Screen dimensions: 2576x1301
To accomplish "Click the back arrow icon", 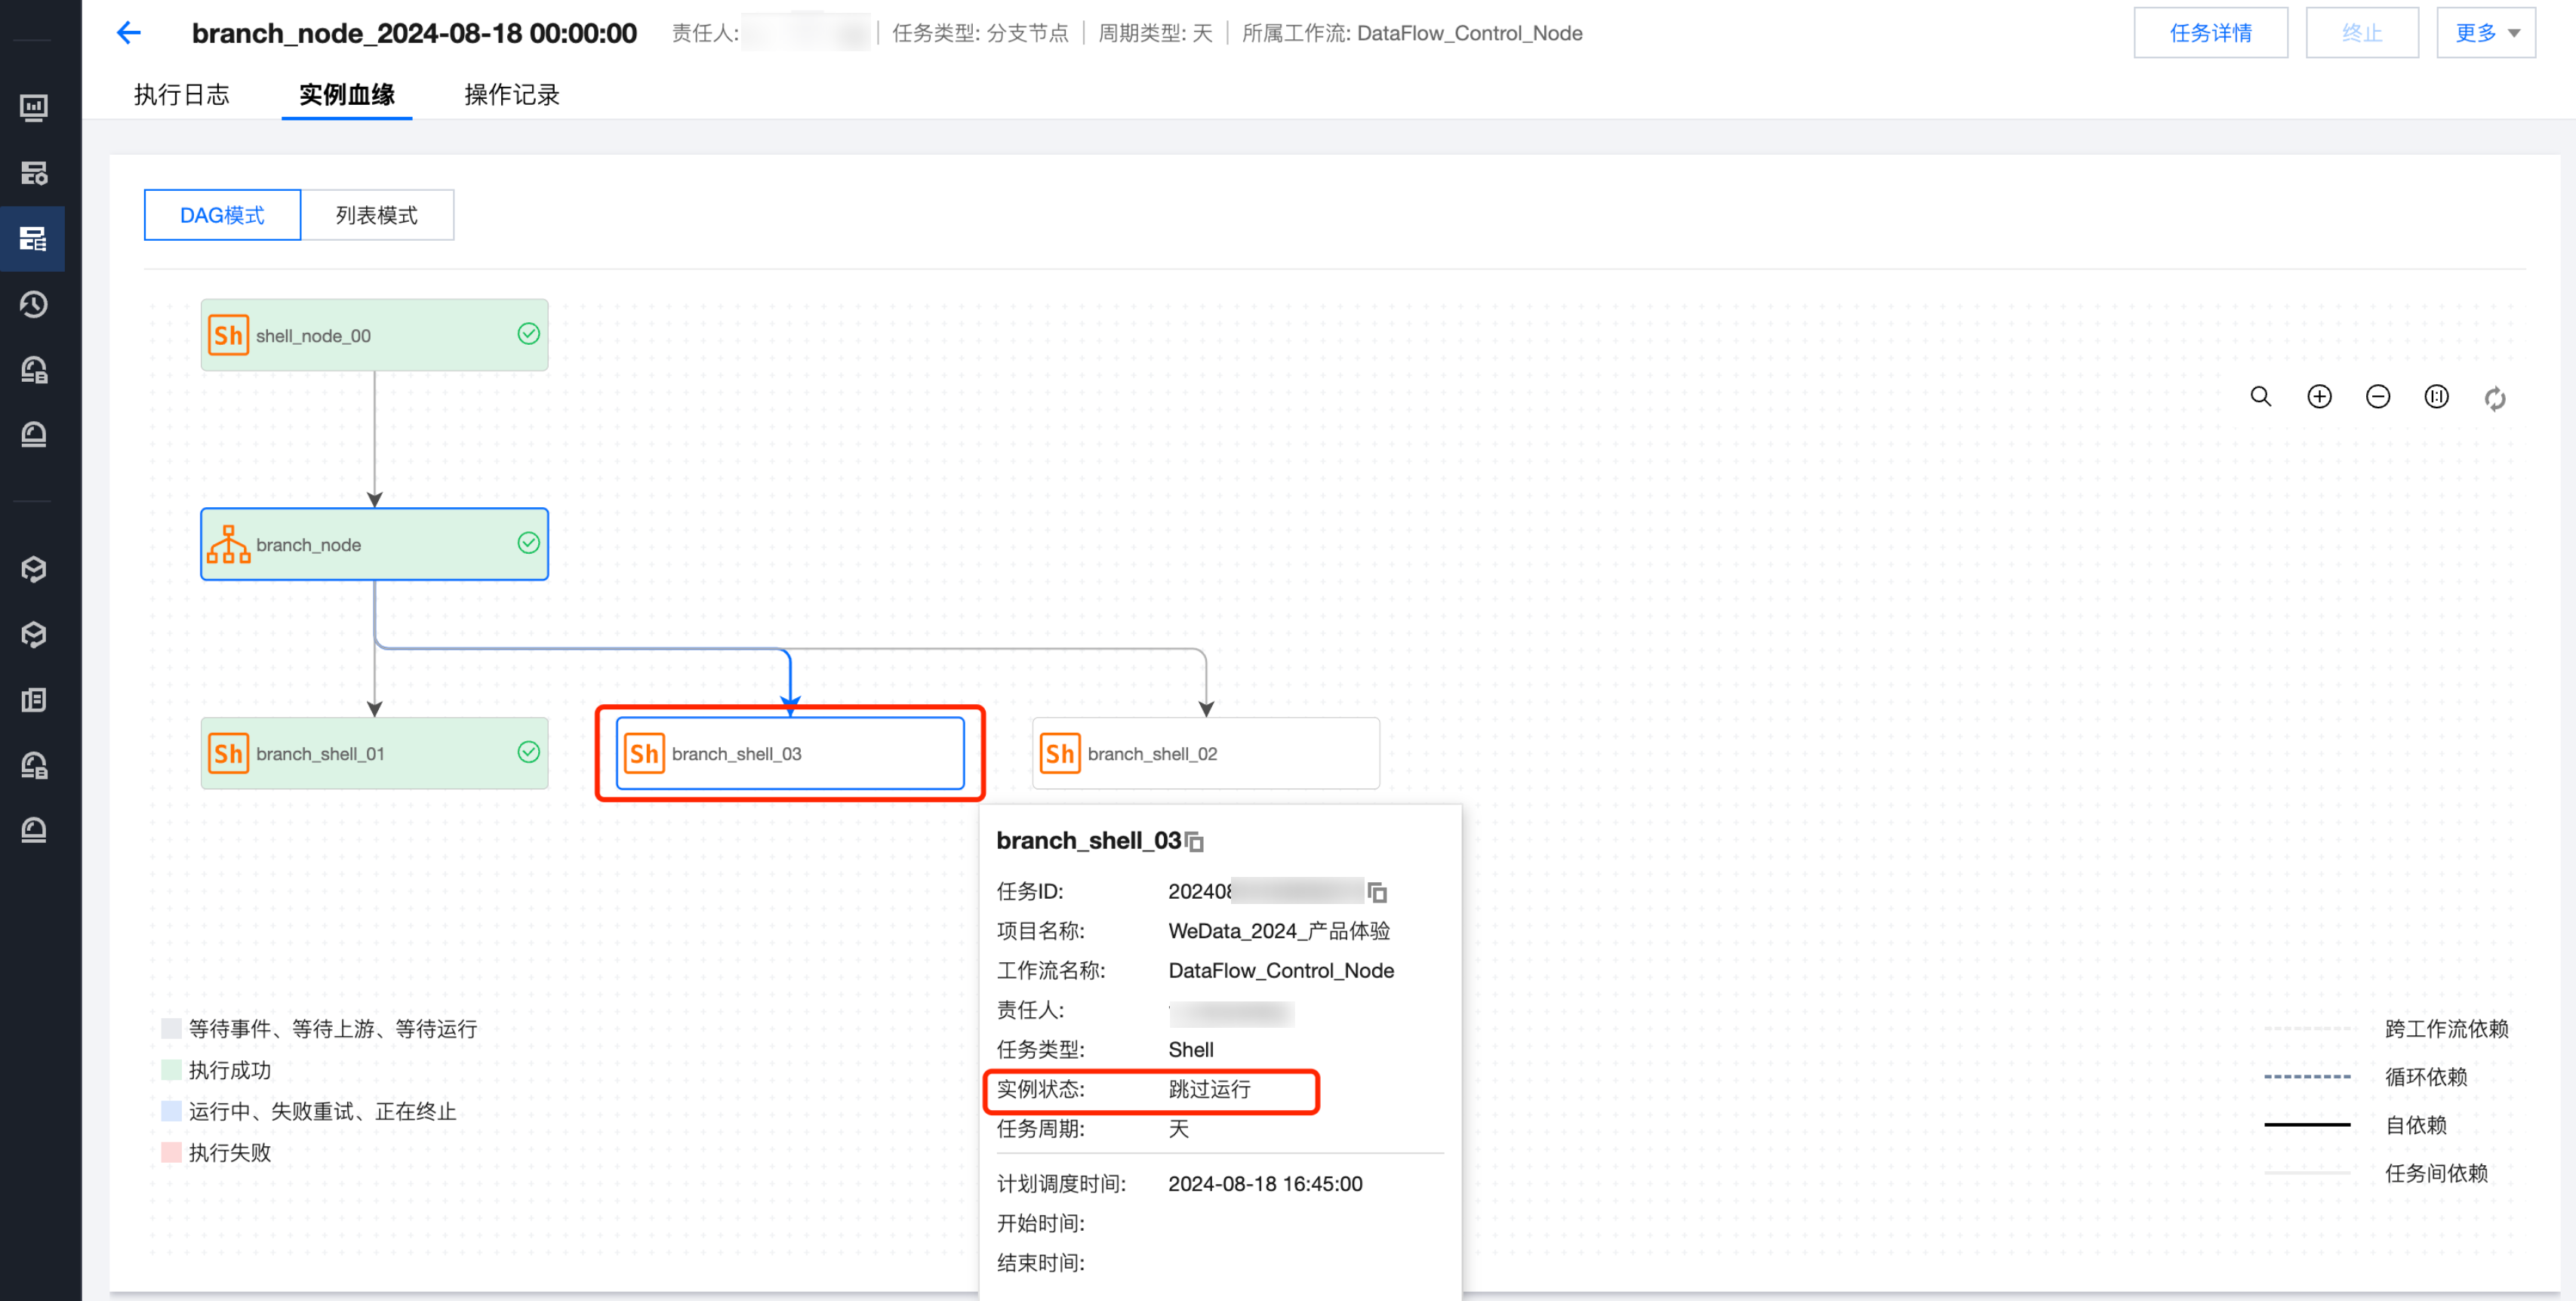I will pyautogui.click(x=128, y=33).
